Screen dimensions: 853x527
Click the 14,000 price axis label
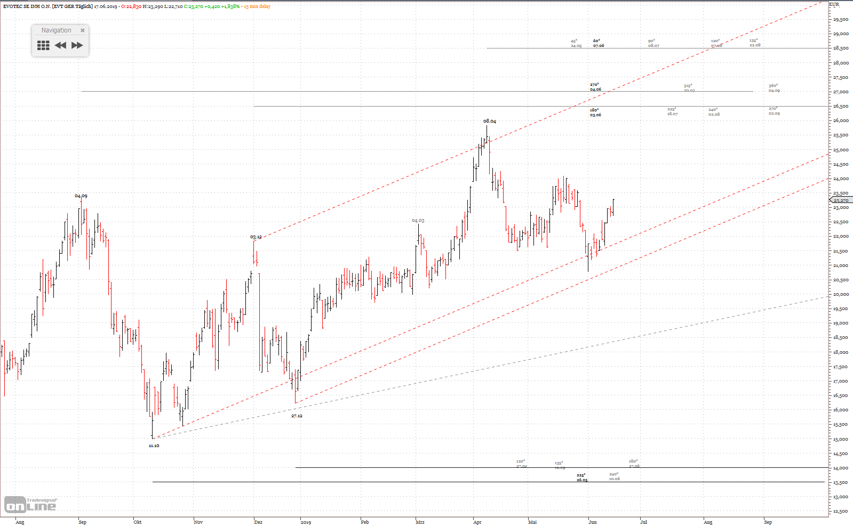pos(841,468)
